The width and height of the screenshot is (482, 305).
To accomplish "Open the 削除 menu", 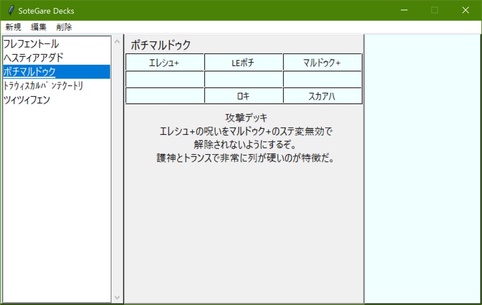I will coord(64,27).
